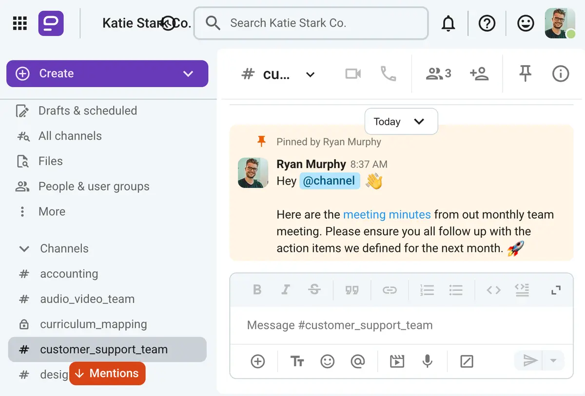
Task: Toggle the text formatting bar with Tt
Action: tap(297, 361)
